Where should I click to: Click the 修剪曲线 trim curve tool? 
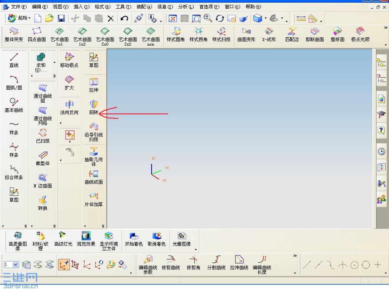(171, 262)
